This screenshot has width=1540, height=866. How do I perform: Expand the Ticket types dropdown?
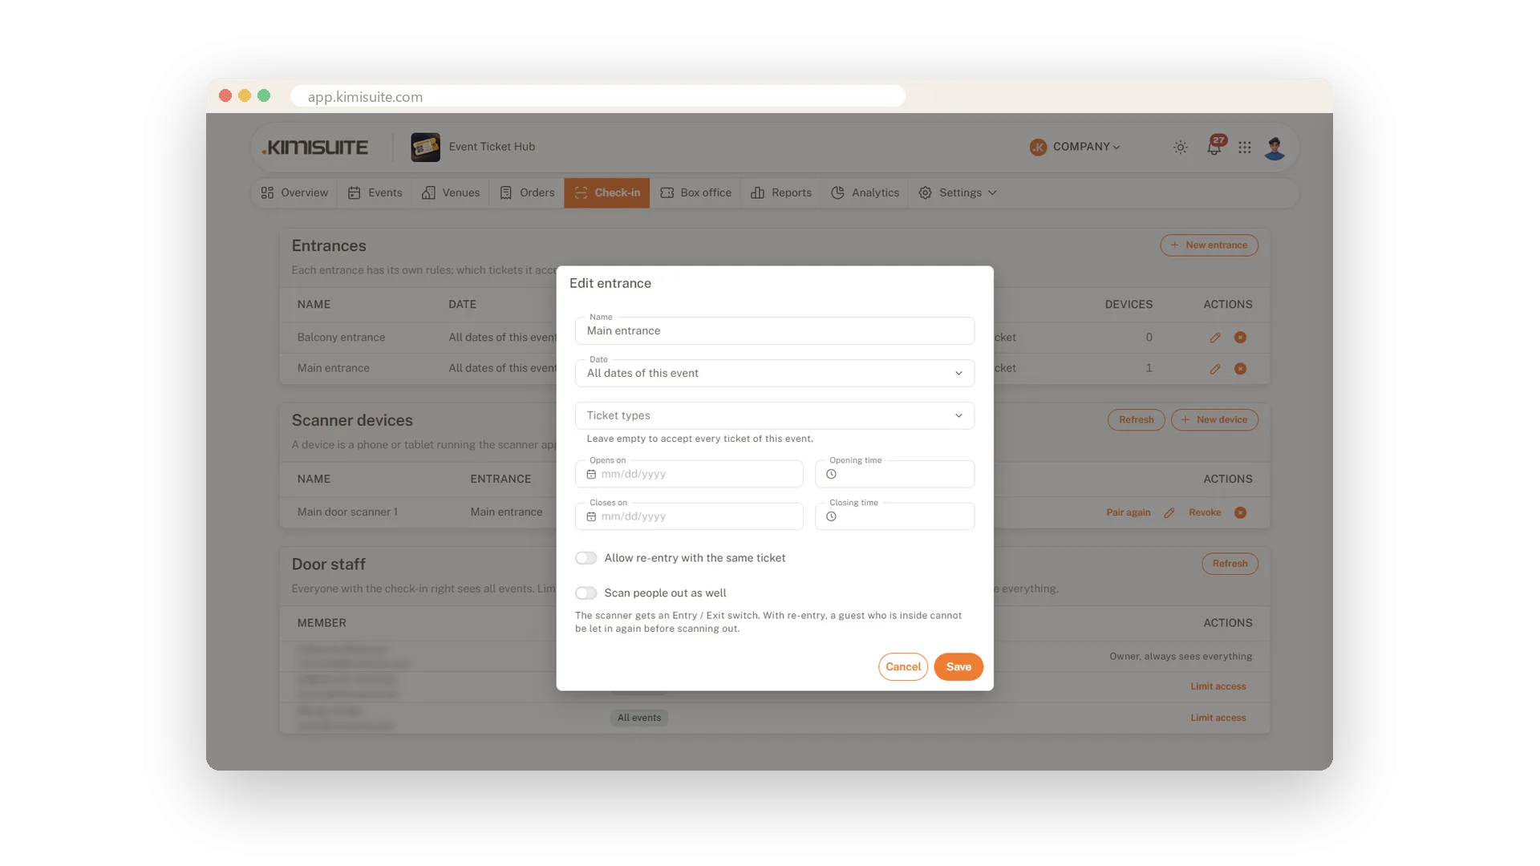pos(774,415)
